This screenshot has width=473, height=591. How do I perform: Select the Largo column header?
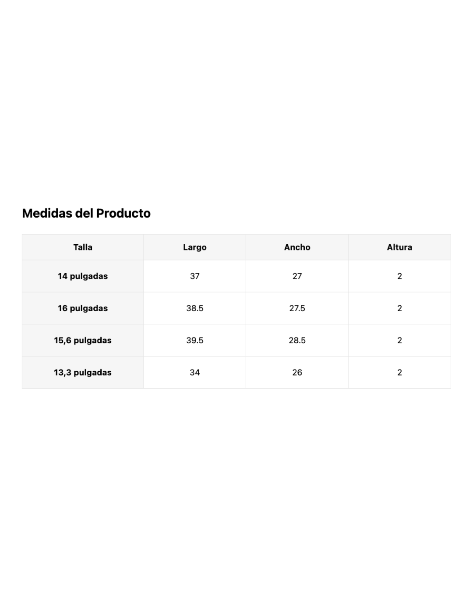coord(195,247)
